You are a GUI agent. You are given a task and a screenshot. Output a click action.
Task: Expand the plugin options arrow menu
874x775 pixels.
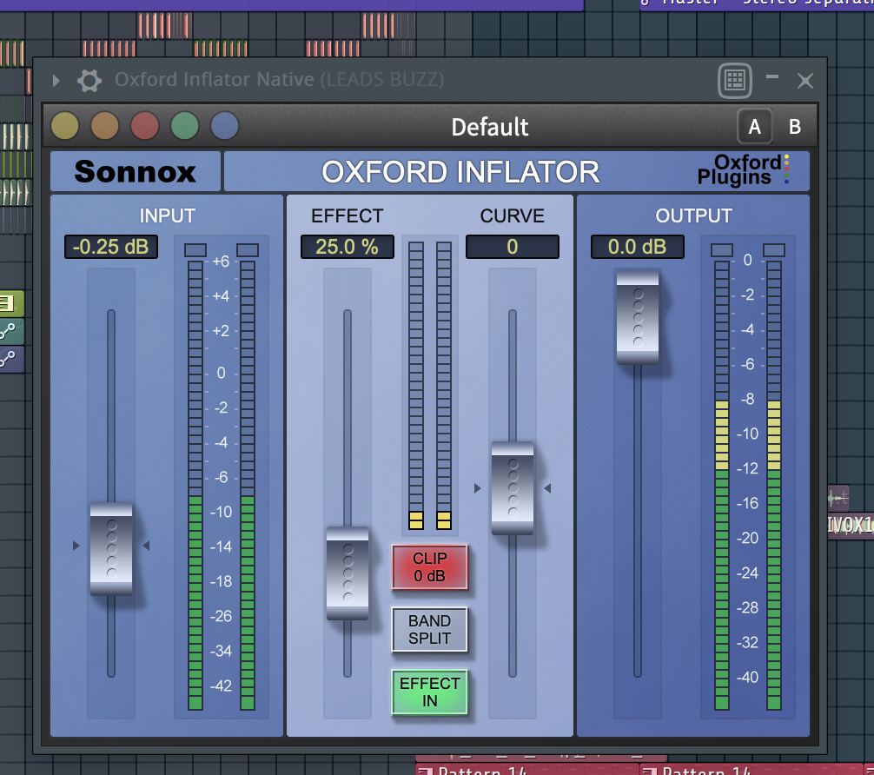pyautogui.click(x=56, y=81)
